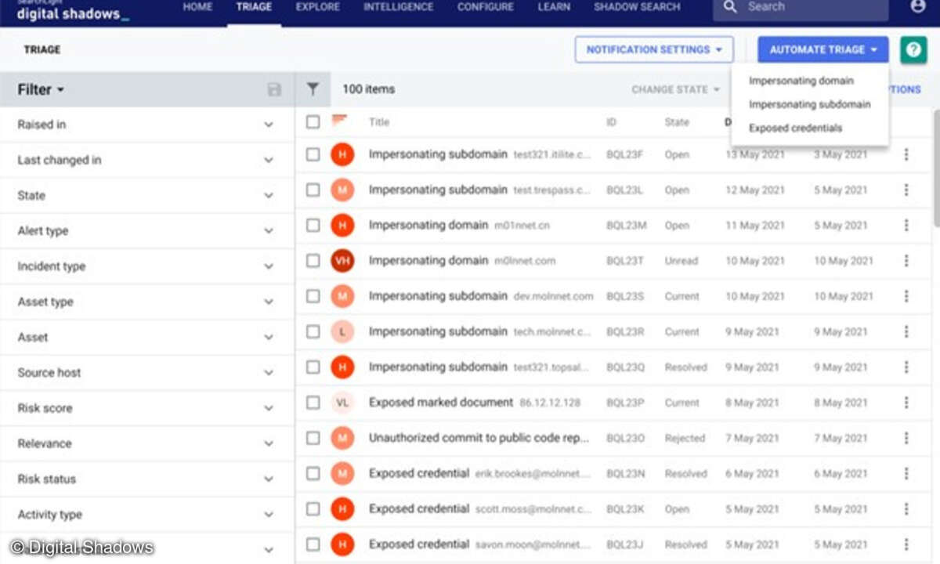Toggle the select-all checkbox in table header

[313, 121]
